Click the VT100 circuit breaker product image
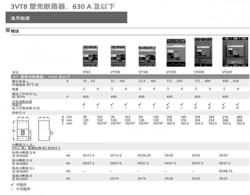The width and height of the screenshot is (250, 195). click(x=118, y=56)
